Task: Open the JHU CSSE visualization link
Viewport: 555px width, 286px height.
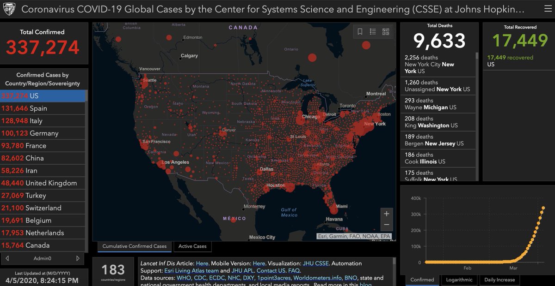Action: point(316,263)
